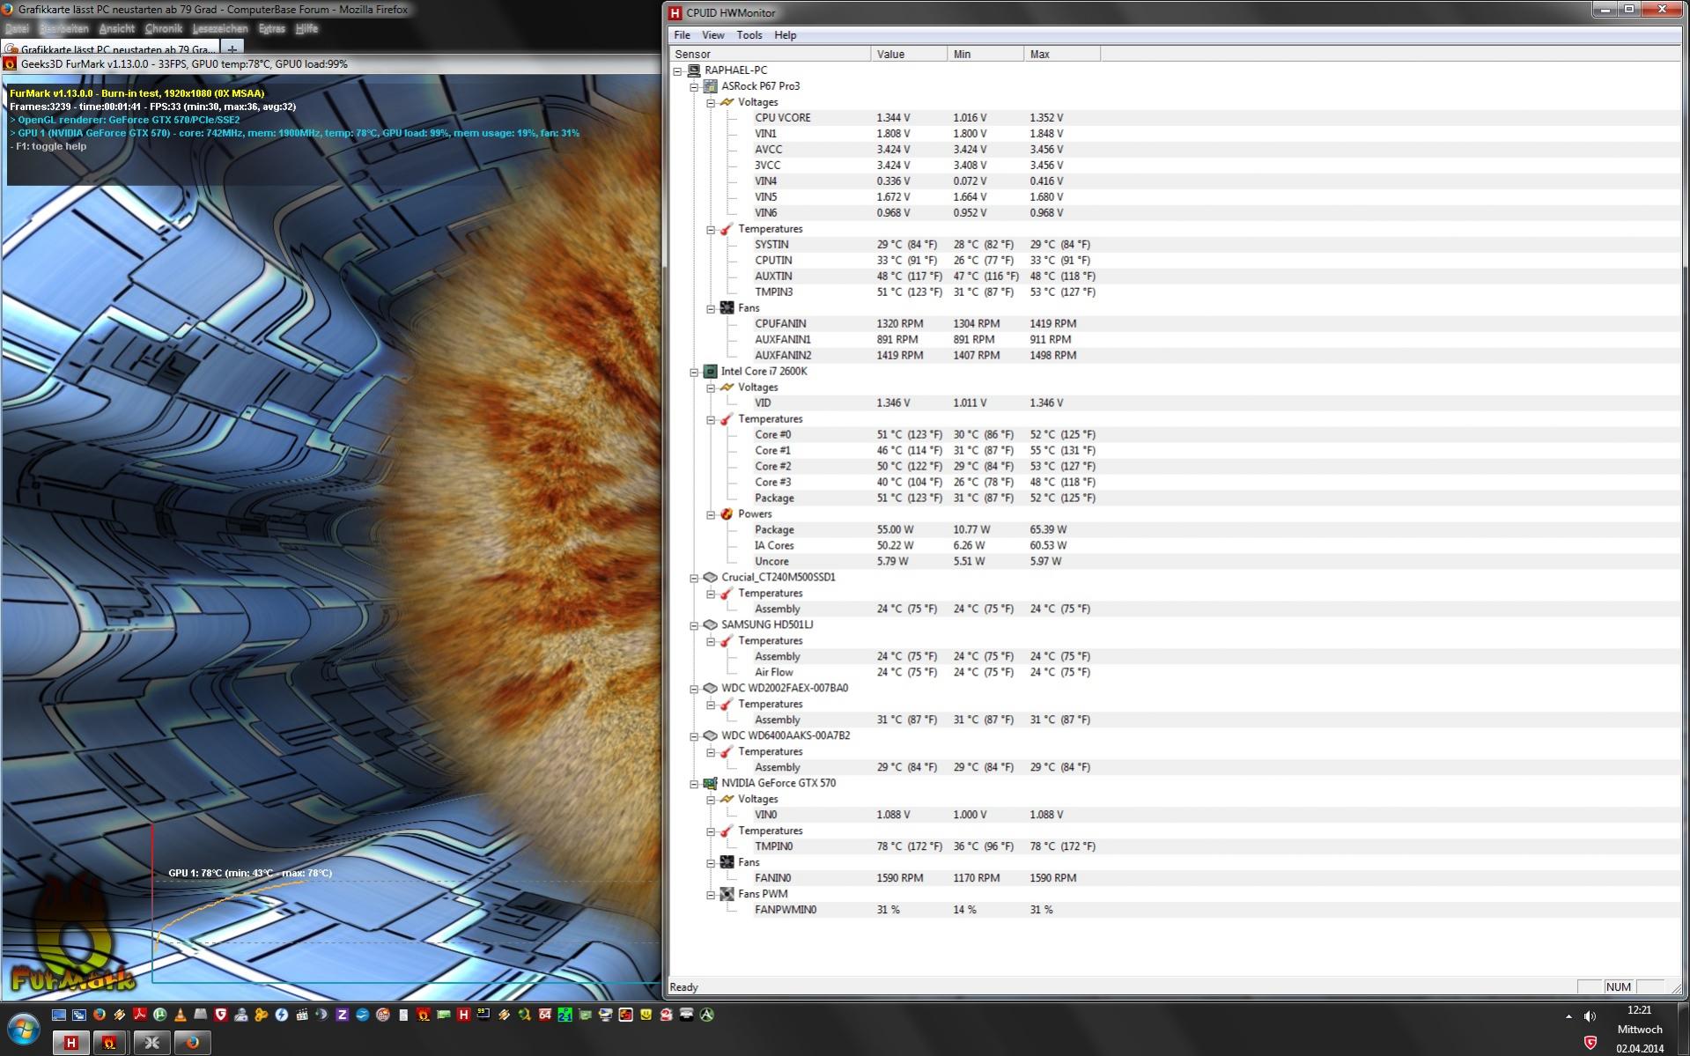
Task: Collapse the RAPHAEL-PC root node
Action: click(x=678, y=70)
